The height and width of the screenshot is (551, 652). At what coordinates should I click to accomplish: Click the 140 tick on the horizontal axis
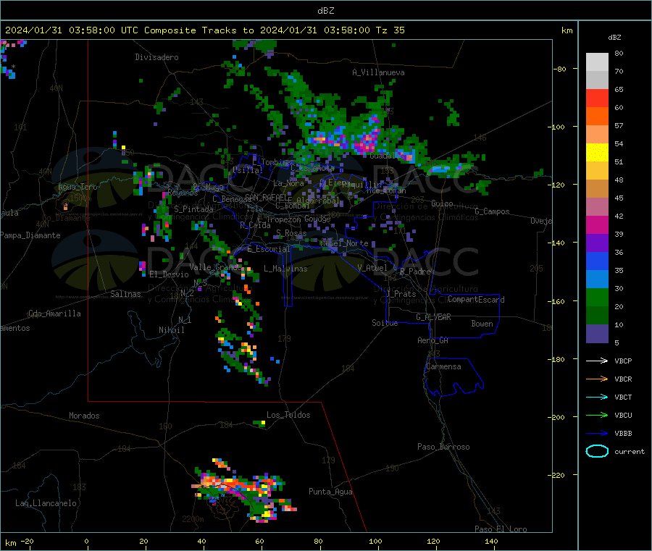point(491,541)
